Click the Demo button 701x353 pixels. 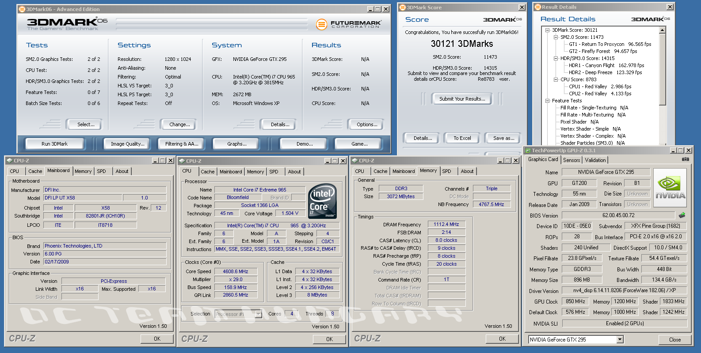pos(305,144)
